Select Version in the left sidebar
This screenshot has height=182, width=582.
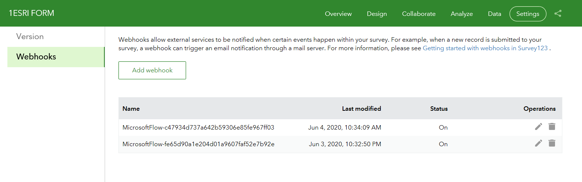point(30,37)
